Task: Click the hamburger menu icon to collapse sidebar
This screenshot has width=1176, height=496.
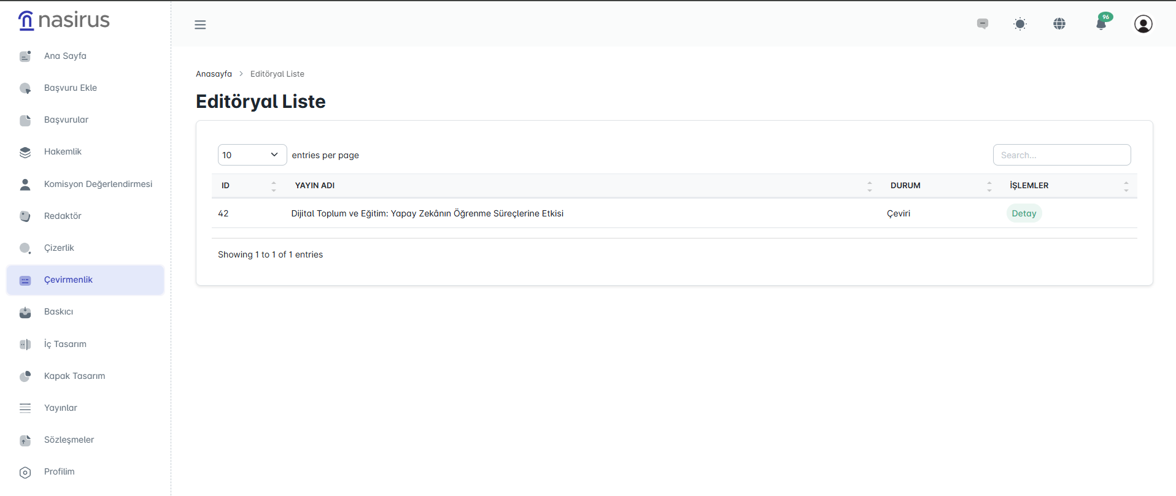Action: click(x=200, y=25)
